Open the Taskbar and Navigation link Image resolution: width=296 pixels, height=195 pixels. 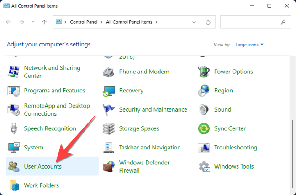(149, 148)
